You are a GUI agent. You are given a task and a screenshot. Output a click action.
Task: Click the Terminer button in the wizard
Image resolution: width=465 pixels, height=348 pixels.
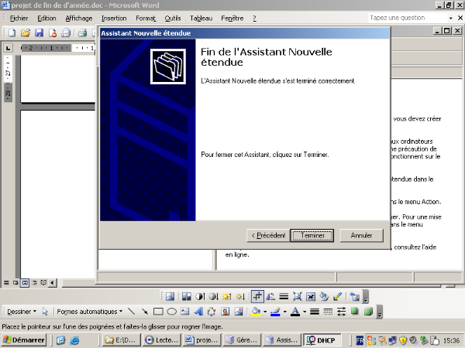(312, 235)
